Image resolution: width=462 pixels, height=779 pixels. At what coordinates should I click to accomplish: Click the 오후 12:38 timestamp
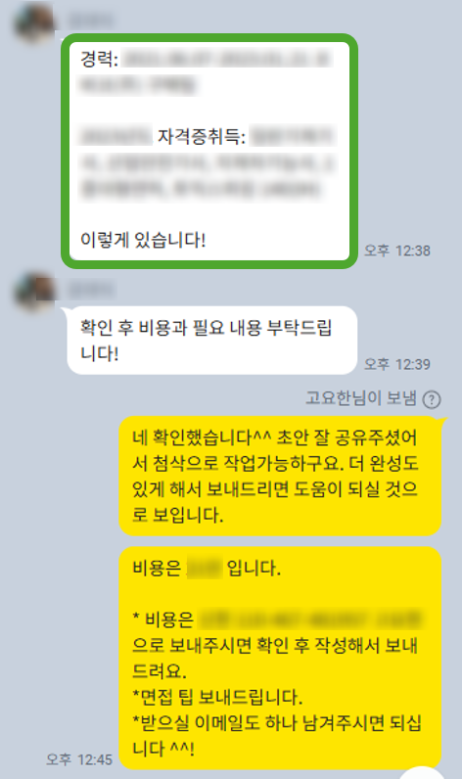397,251
